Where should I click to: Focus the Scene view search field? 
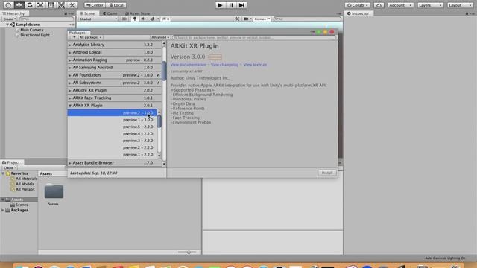click(307, 19)
